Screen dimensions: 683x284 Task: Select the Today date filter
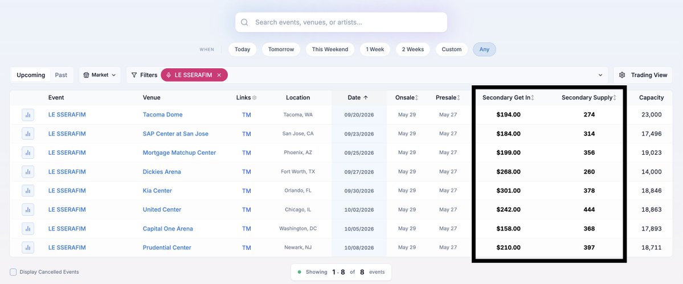pos(242,49)
